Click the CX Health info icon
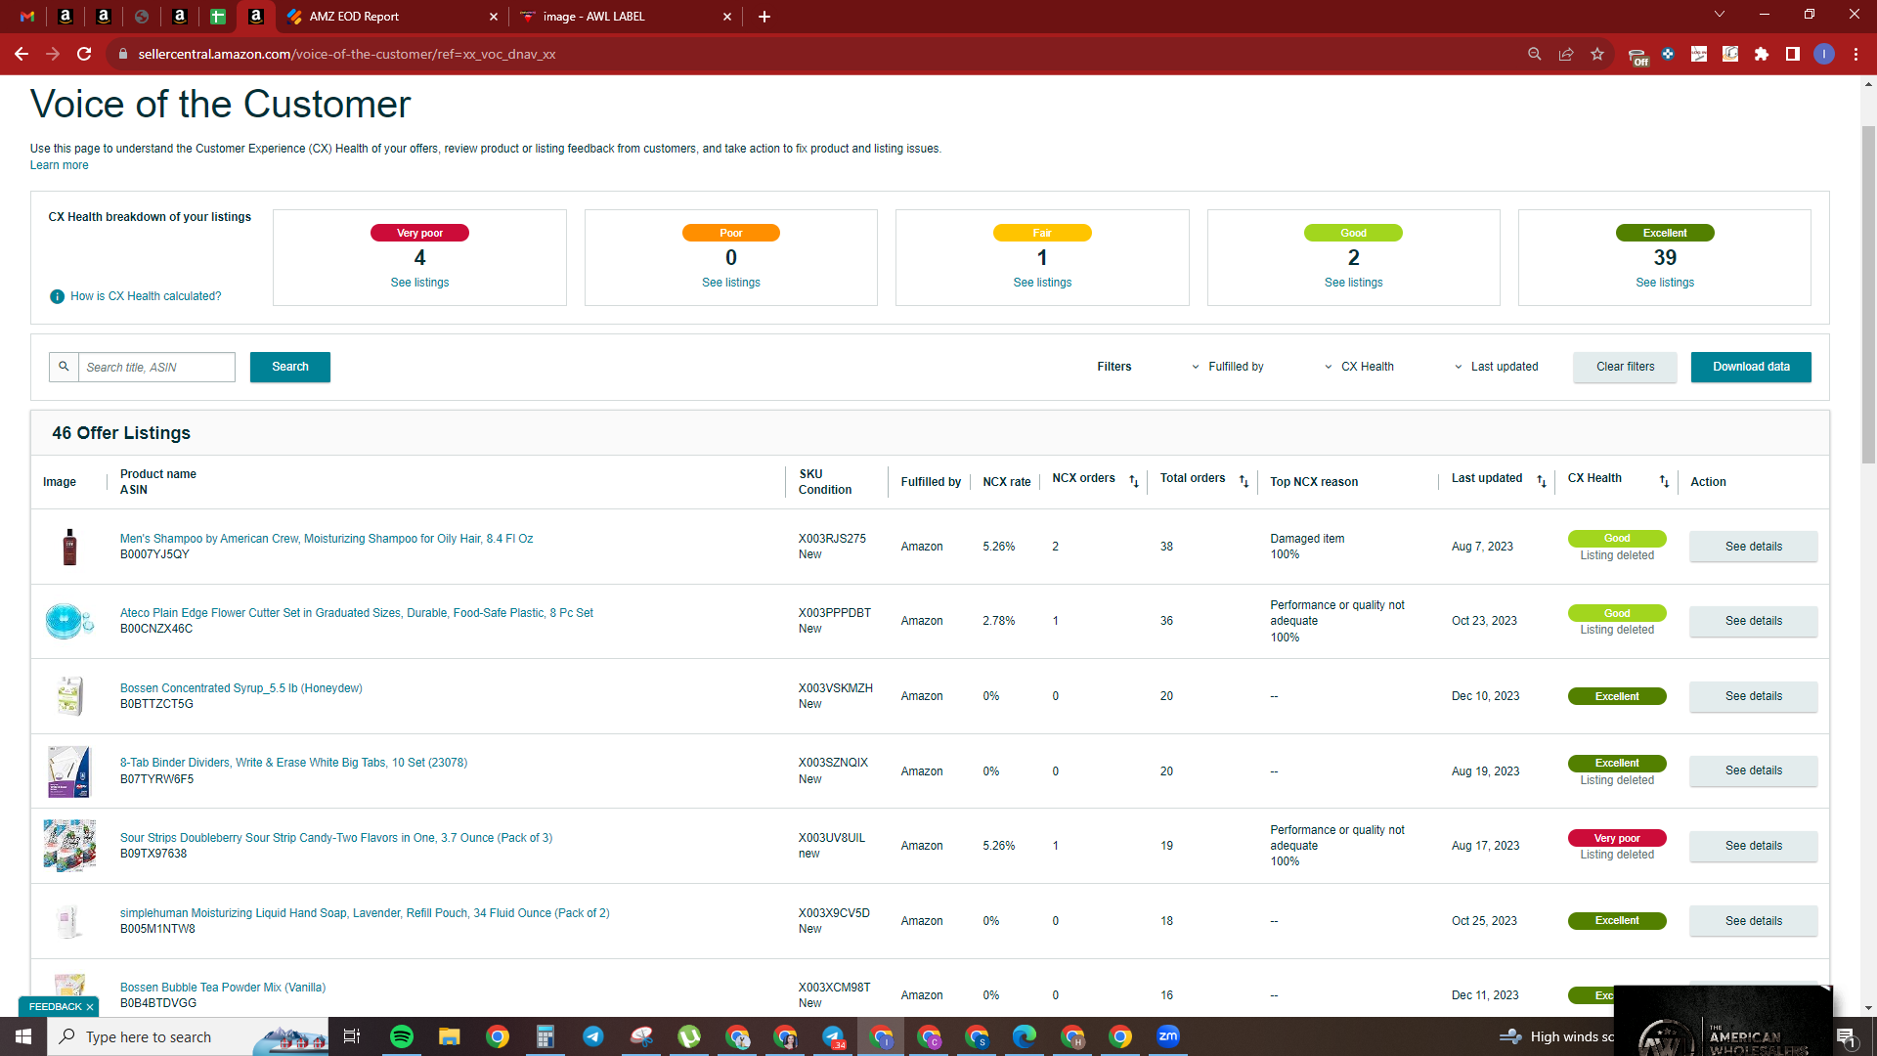 pyautogui.click(x=58, y=296)
